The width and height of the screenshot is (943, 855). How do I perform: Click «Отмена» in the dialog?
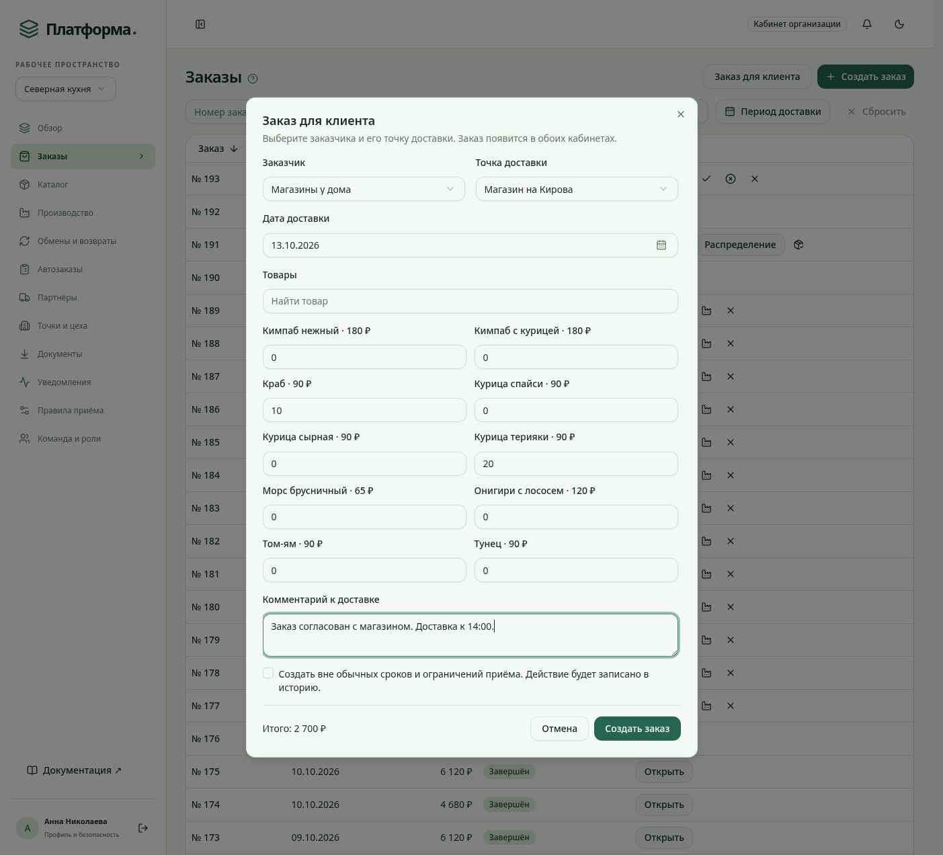[559, 729]
